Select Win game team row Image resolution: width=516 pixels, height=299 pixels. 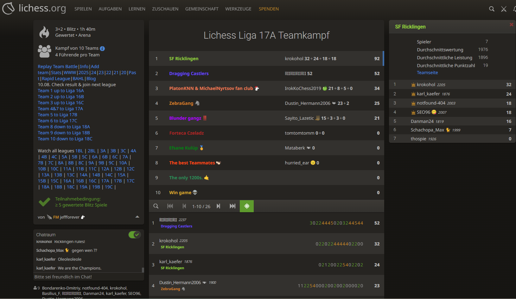[266, 193]
